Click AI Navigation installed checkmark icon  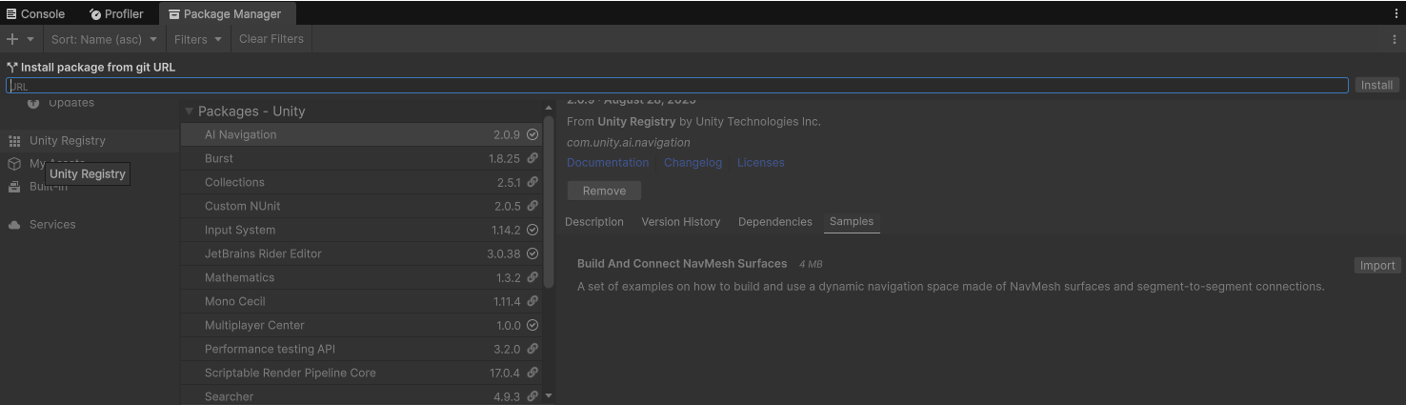[532, 134]
